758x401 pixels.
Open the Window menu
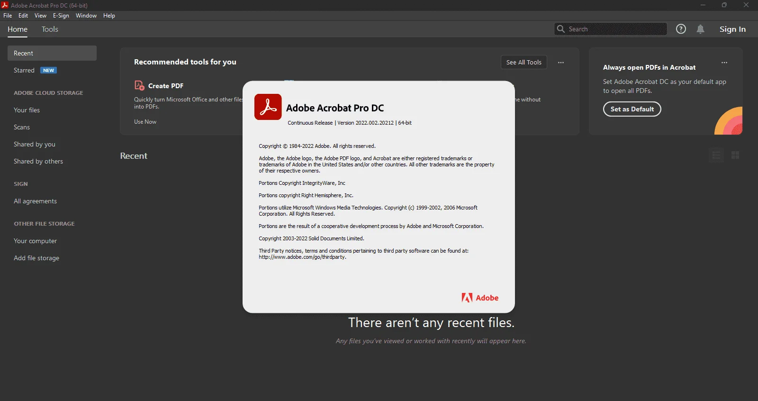pos(86,16)
